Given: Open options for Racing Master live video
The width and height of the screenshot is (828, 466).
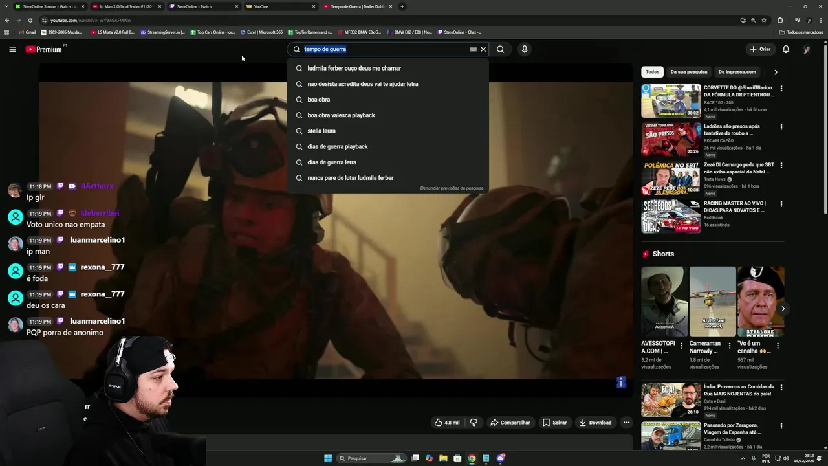Looking at the screenshot, I should click(x=781, y=204).
